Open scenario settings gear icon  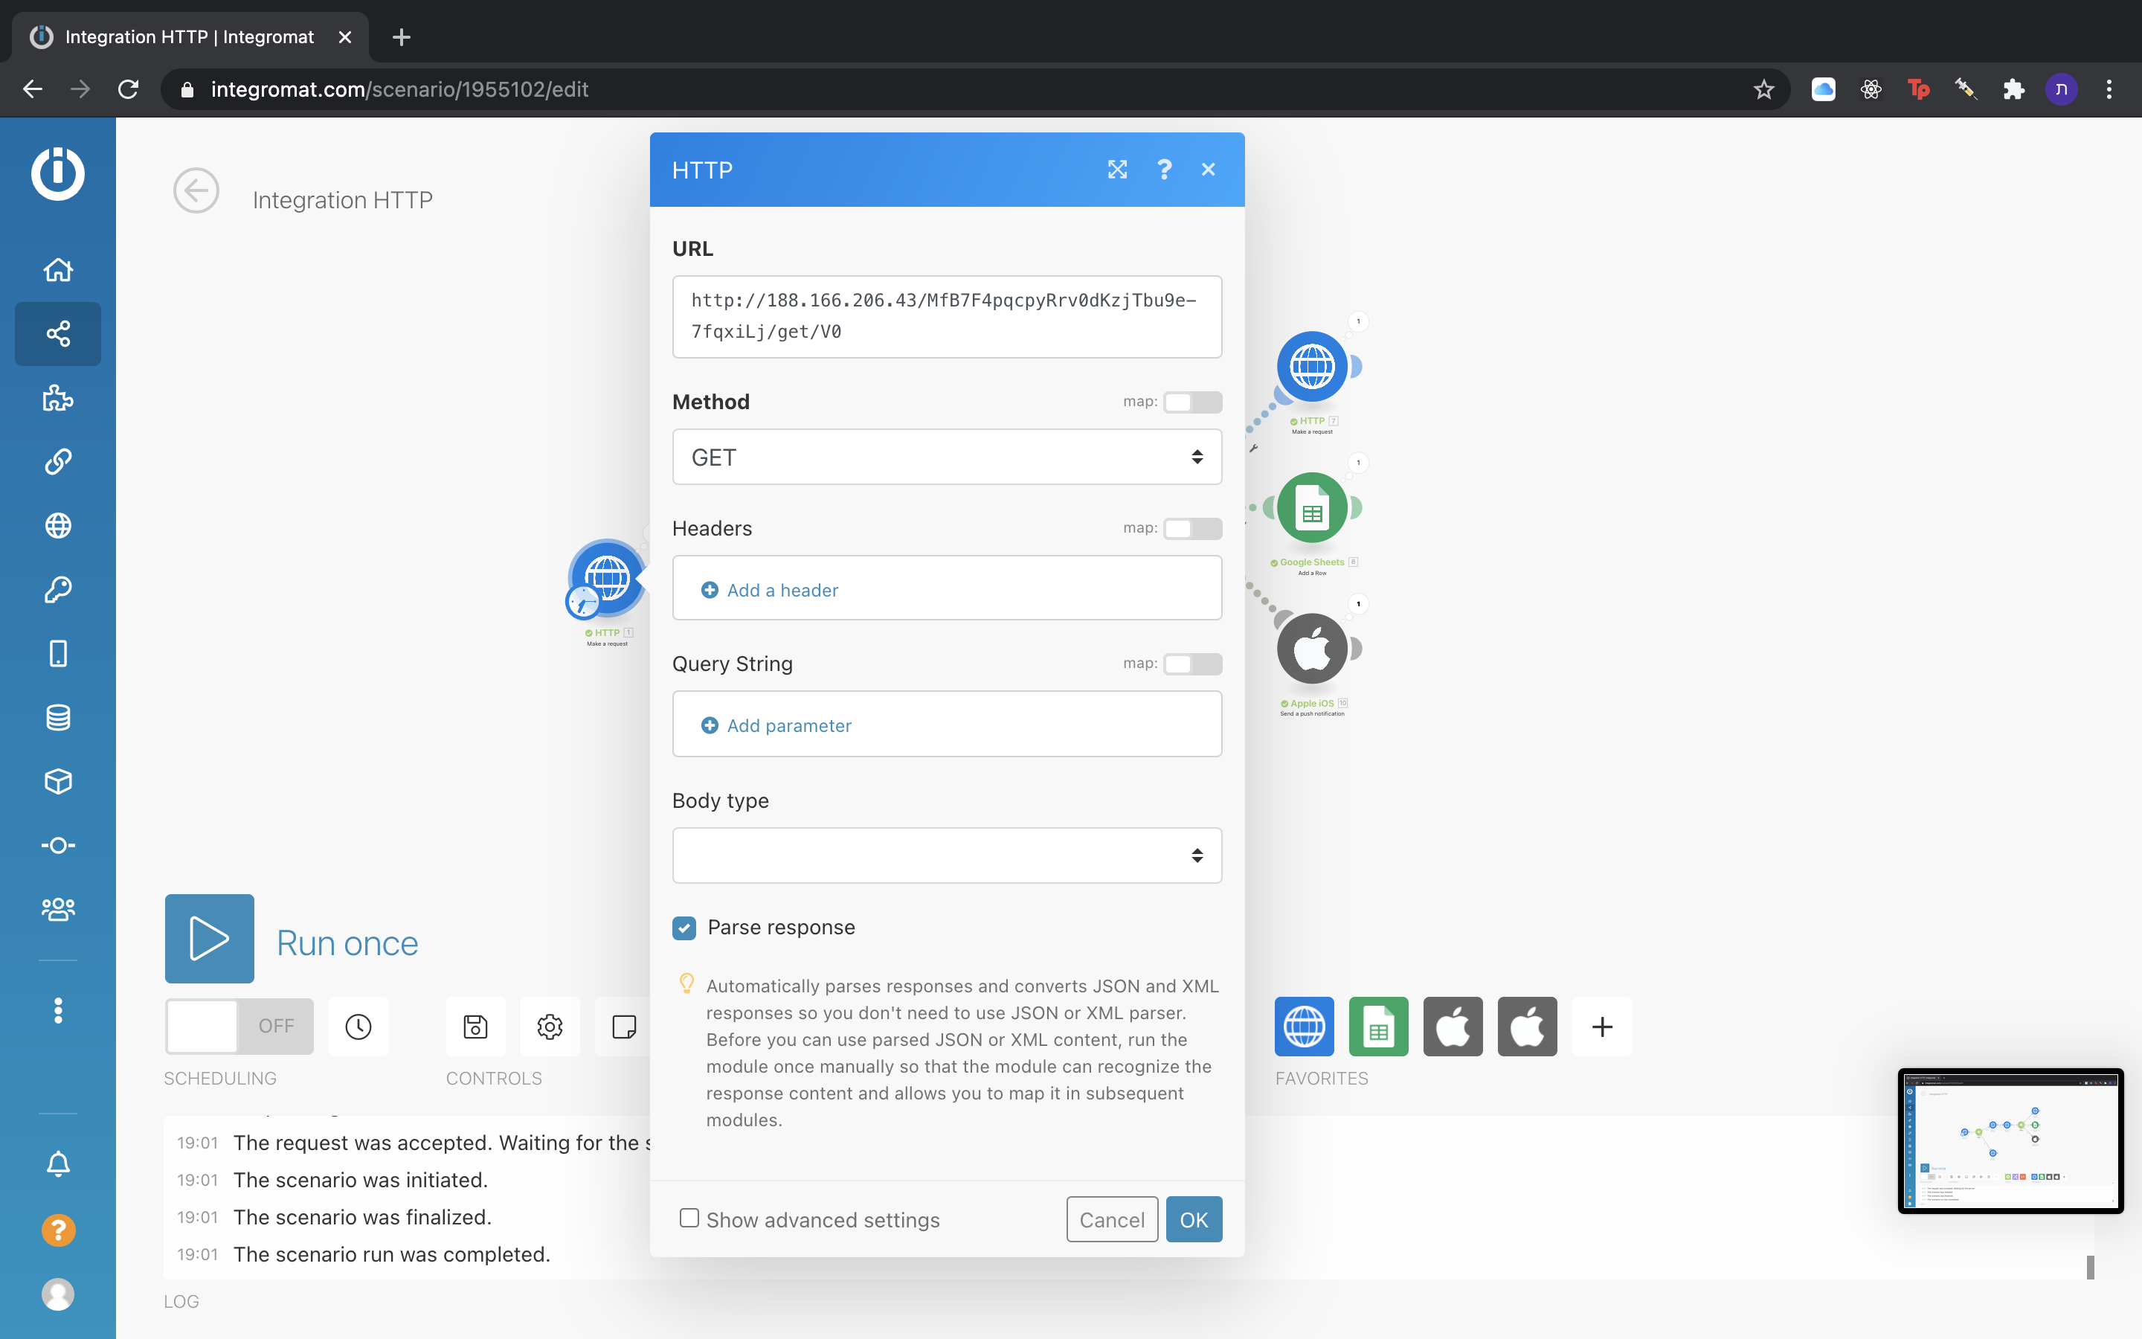[550, 1027]
